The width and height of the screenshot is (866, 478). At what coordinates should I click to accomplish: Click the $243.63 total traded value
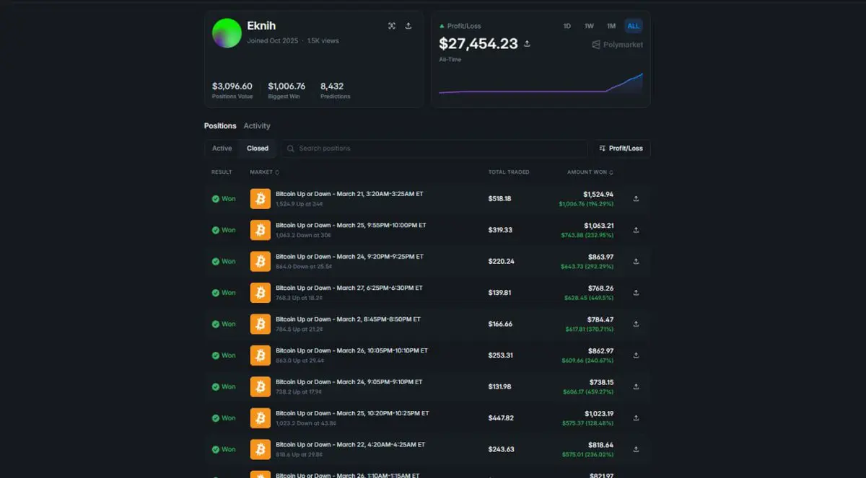click(x=501, y=449)
